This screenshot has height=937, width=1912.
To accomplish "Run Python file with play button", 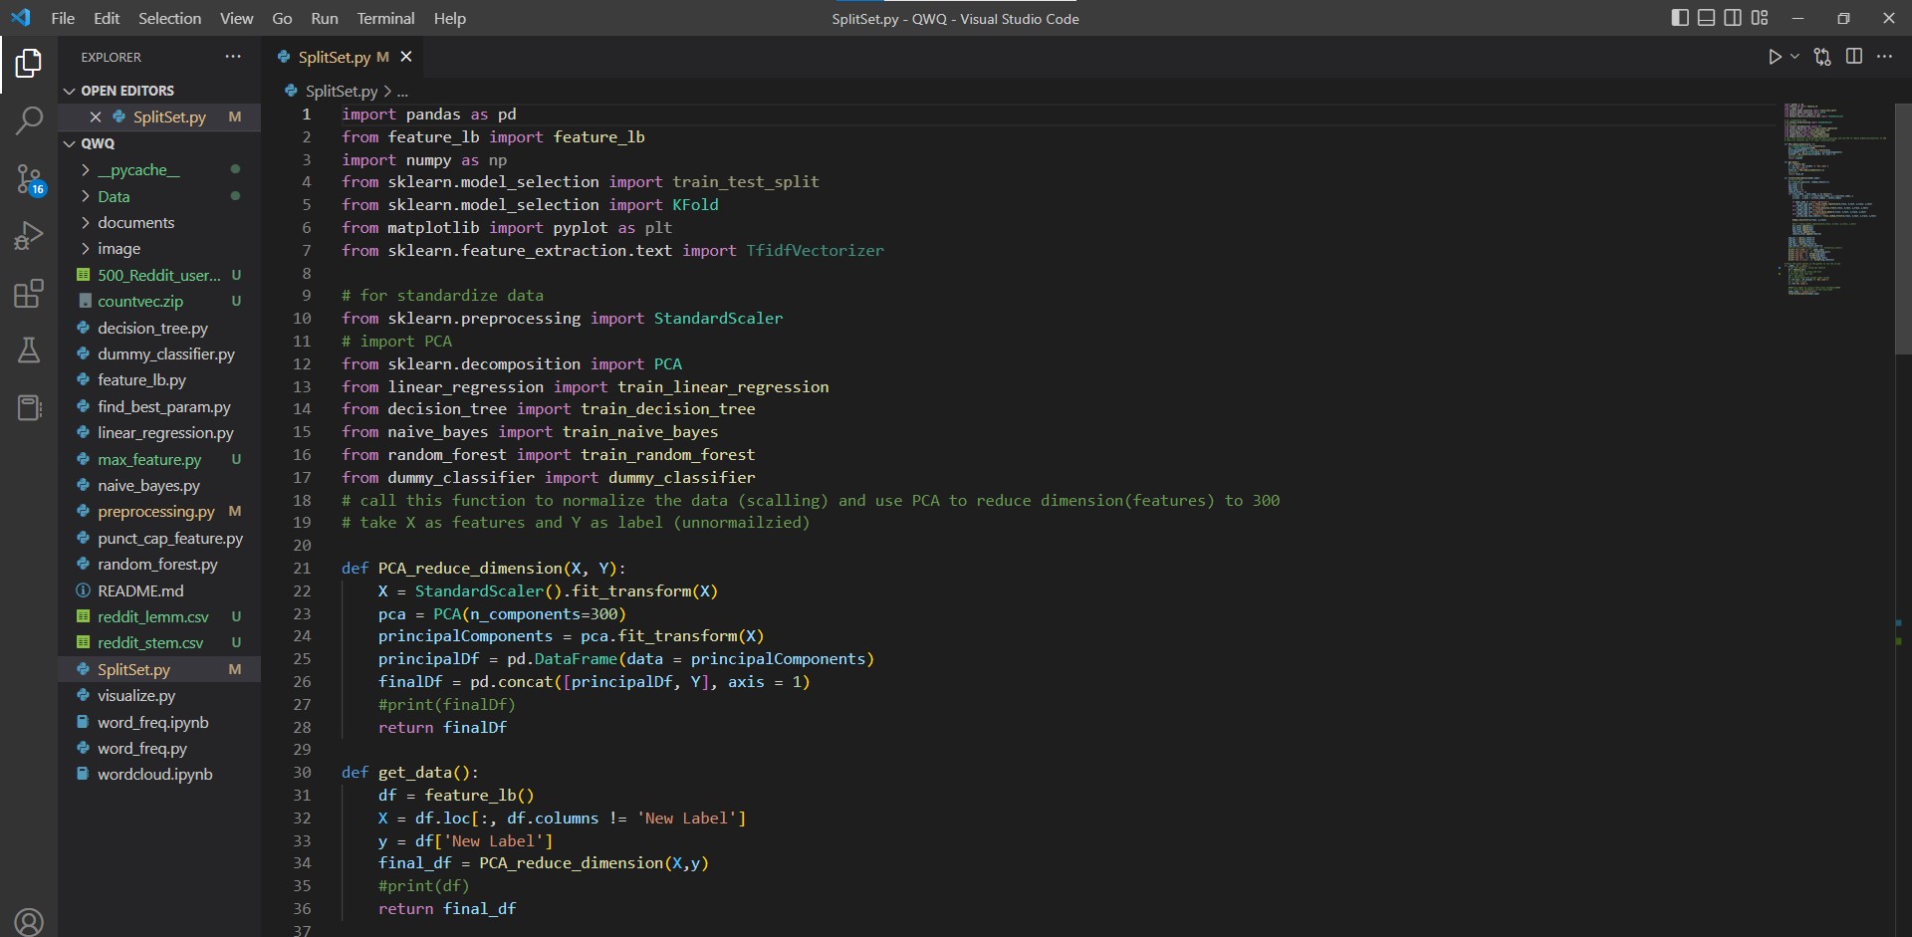I will [x=1775, y=57].
